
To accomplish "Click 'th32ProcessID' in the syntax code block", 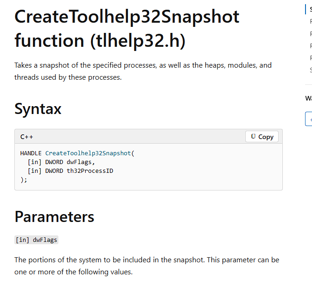I will point(90,171).
